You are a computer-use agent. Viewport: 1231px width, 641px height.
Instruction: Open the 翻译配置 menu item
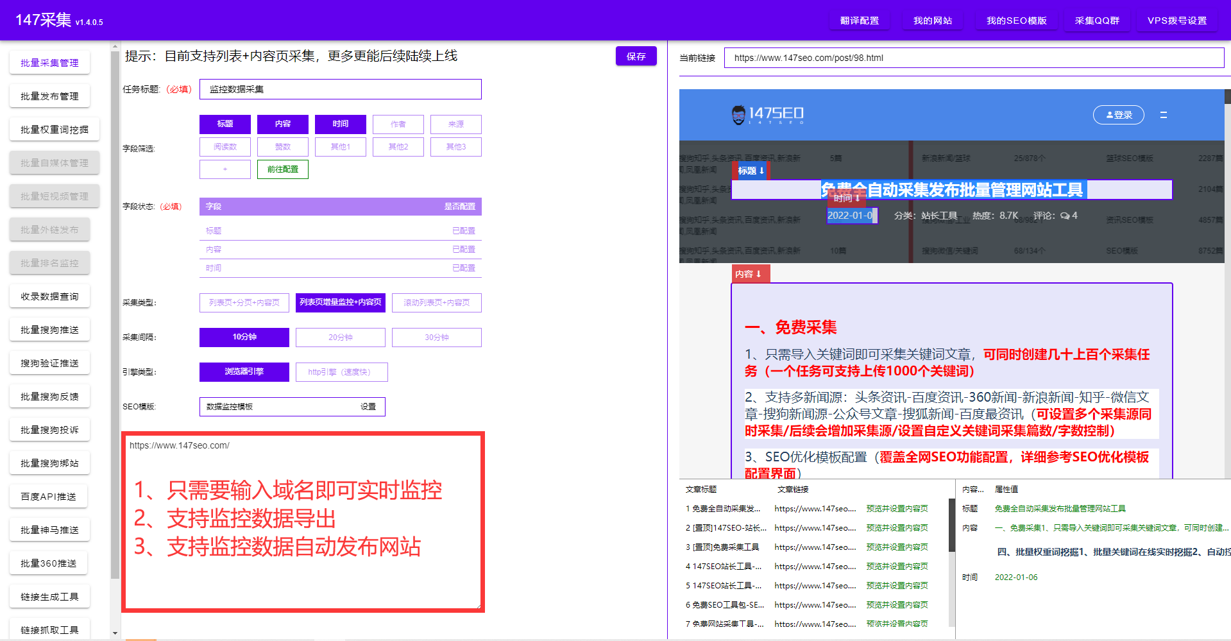click(860, 20)
